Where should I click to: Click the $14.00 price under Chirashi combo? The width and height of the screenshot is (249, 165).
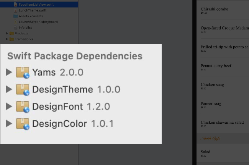coord(204,13)
